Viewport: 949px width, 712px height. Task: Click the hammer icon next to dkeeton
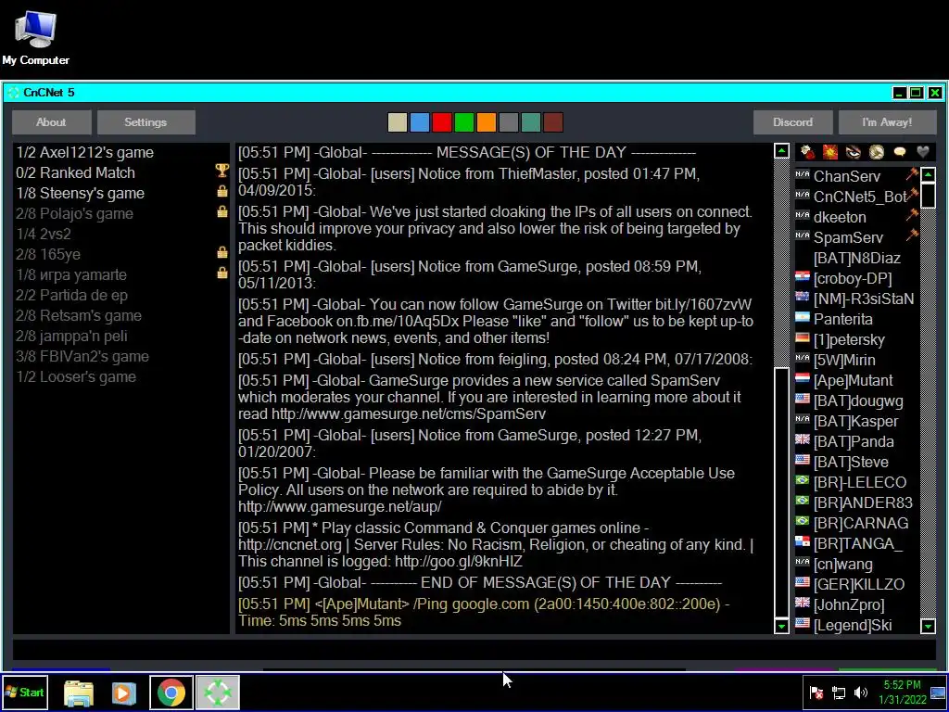(x=912, y=215)
